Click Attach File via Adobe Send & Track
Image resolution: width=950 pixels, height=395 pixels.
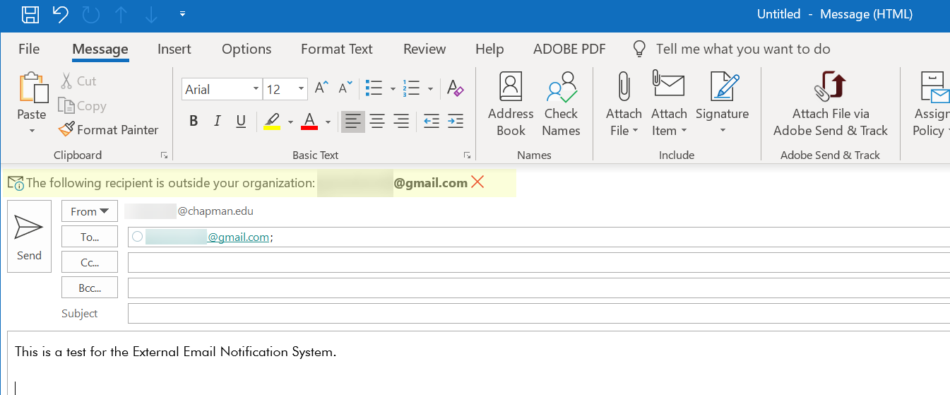click(831, 105)
